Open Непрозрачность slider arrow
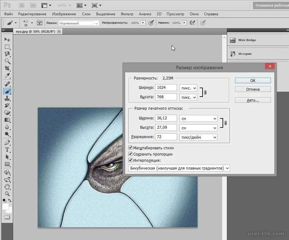289x240 pixels. pos(143,23)
